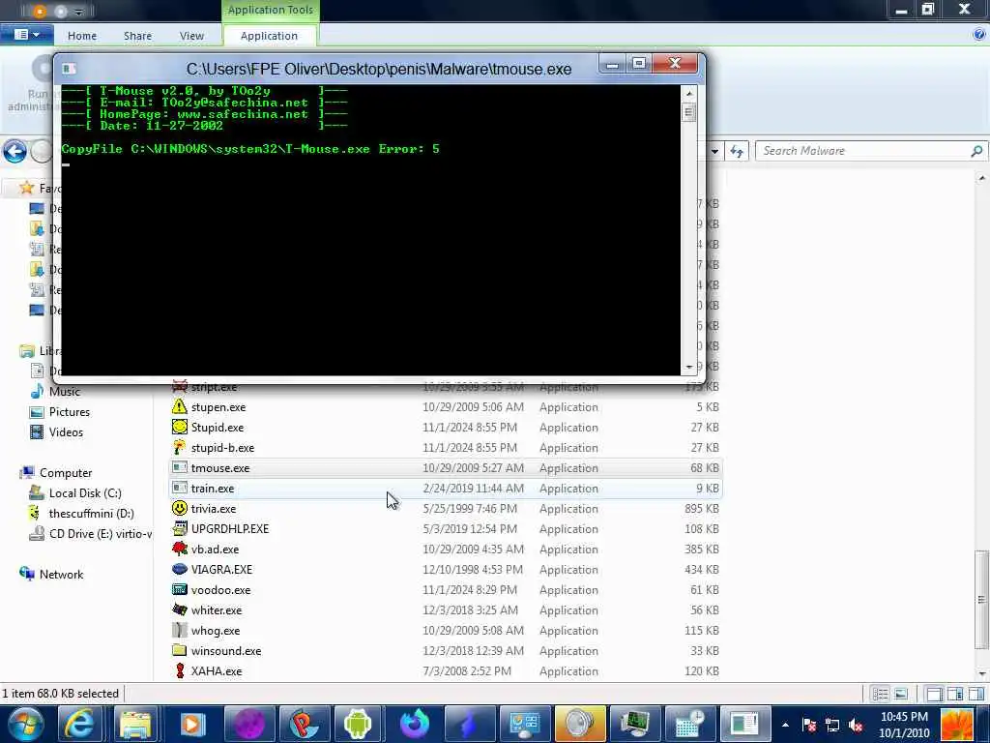Open the quick access toolbar customize dropdown
The height and width of the screenshot is (743, 990).
(x=79, y=12)
